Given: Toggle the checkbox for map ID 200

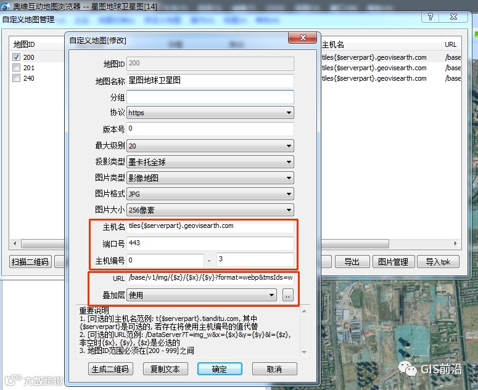Looking at the screenshot, I should click(16, 57).
